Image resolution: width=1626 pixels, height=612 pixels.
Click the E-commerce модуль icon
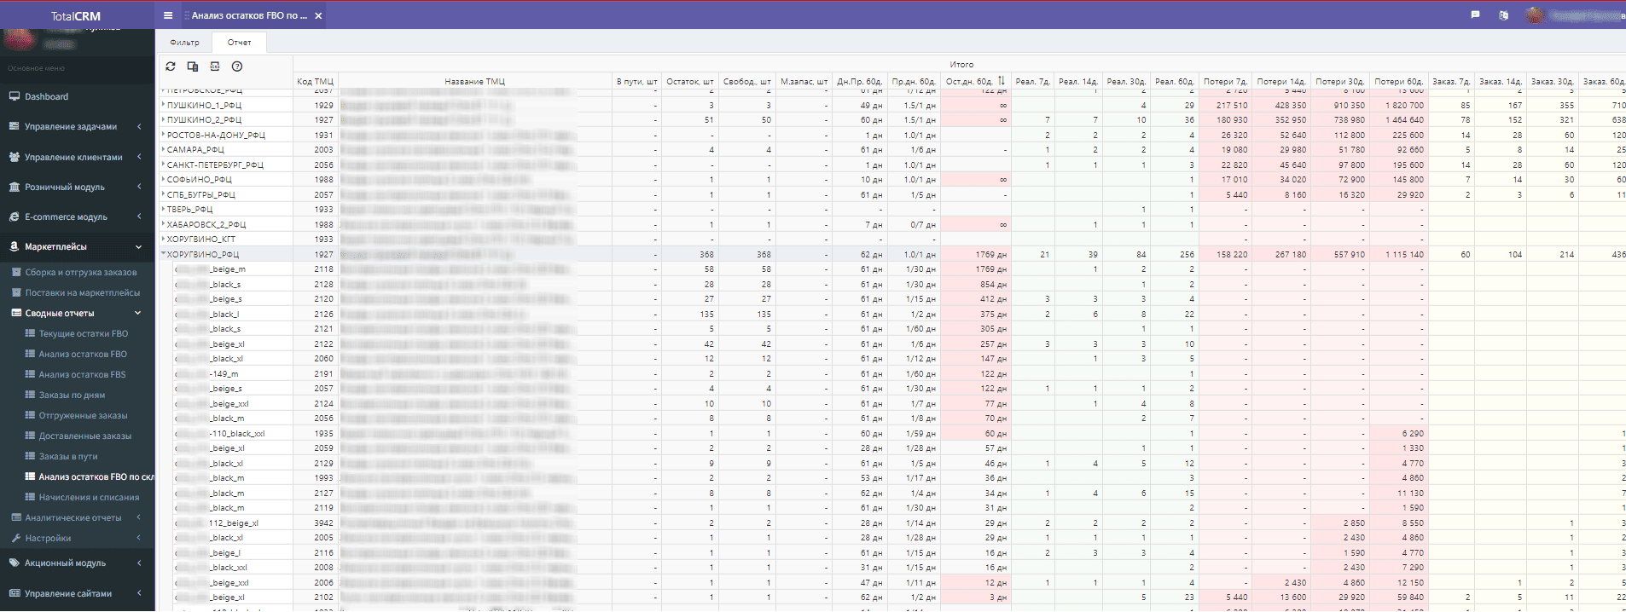pyautogui.click(x=15, y=217)
